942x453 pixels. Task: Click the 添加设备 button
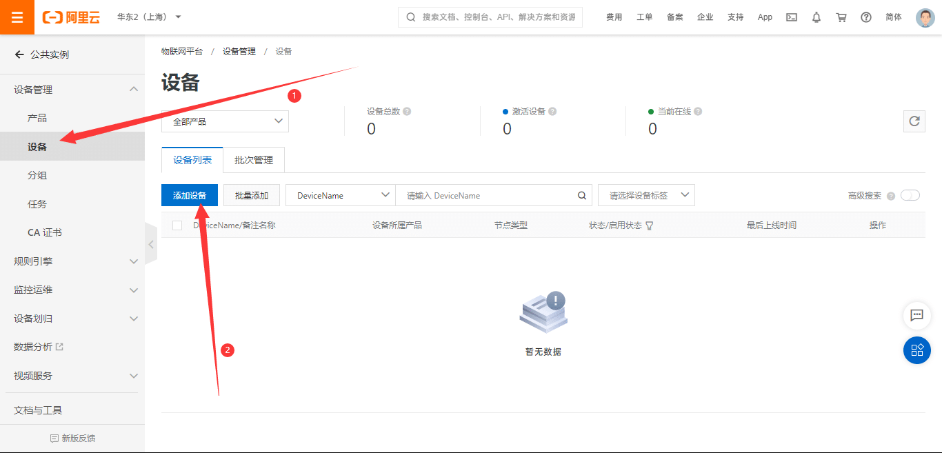point(190,195)
